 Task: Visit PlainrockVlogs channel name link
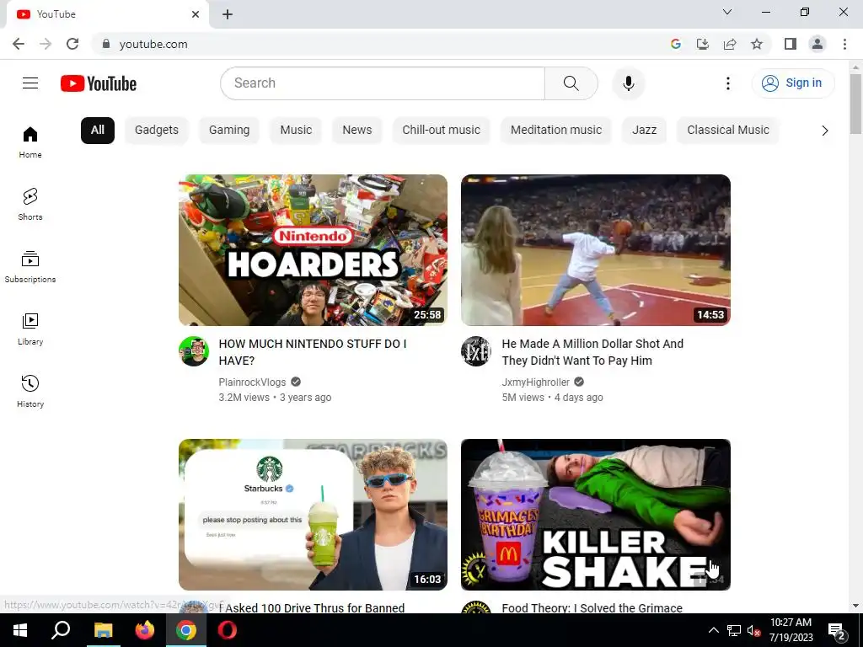[x=252, y=382]
